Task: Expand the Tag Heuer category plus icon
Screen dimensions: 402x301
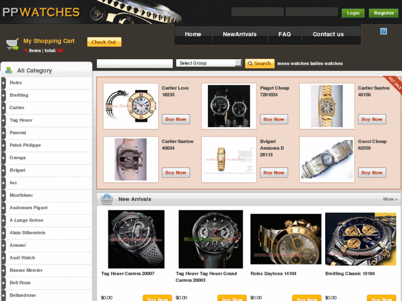Action: pyautogui.click(x=3, y=120)
